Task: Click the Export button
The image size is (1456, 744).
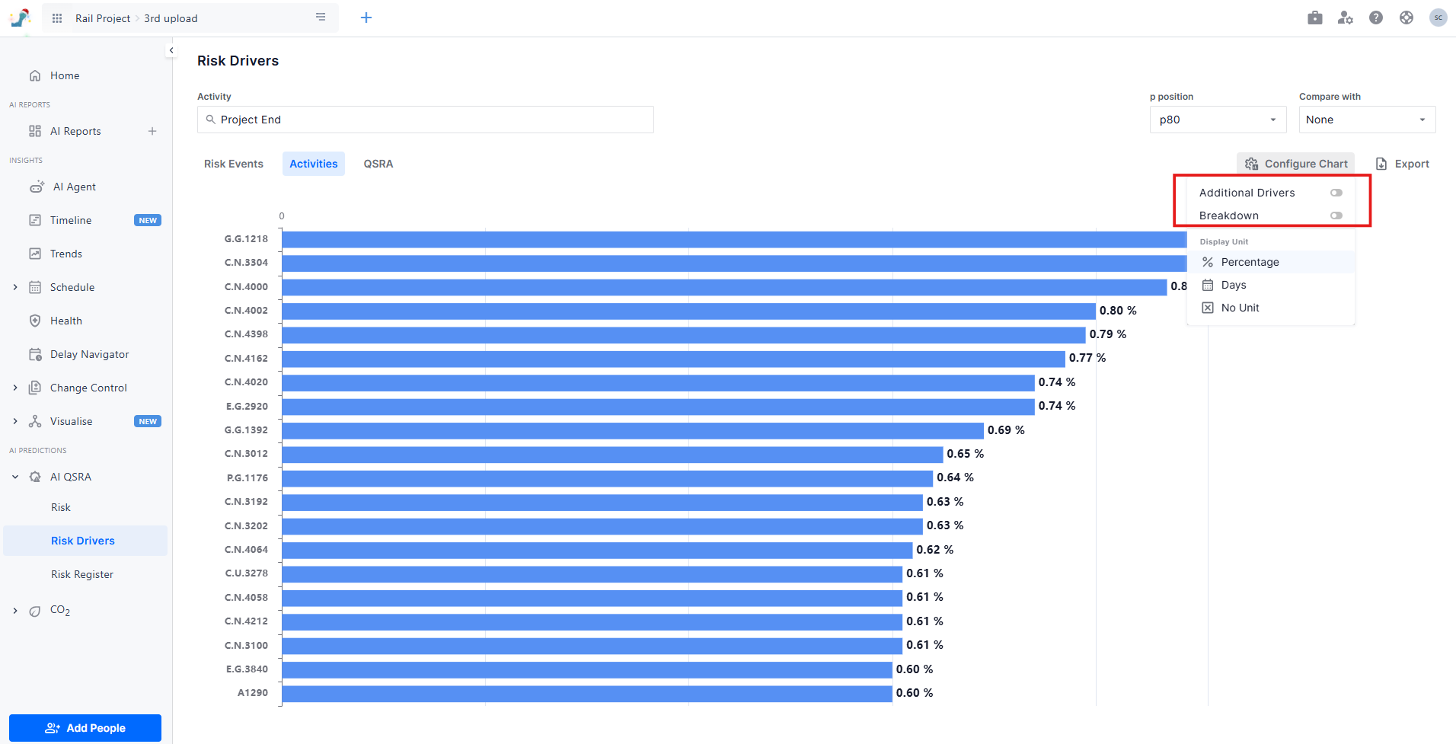Action: (x=1403, y=164)
